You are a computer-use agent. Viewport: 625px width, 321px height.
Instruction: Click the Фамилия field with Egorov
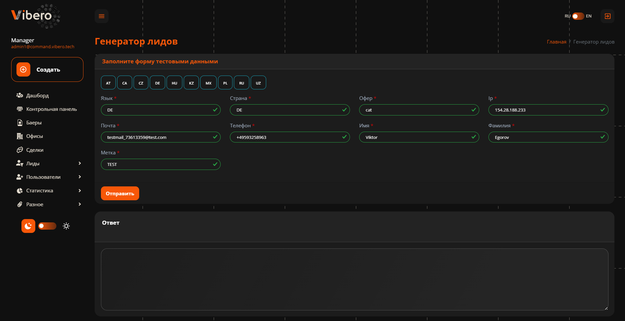tap(548, 137)
